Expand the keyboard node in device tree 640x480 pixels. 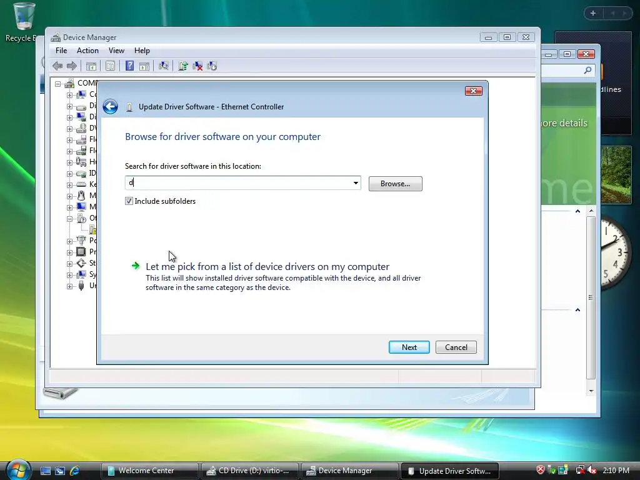coord(70,185)
